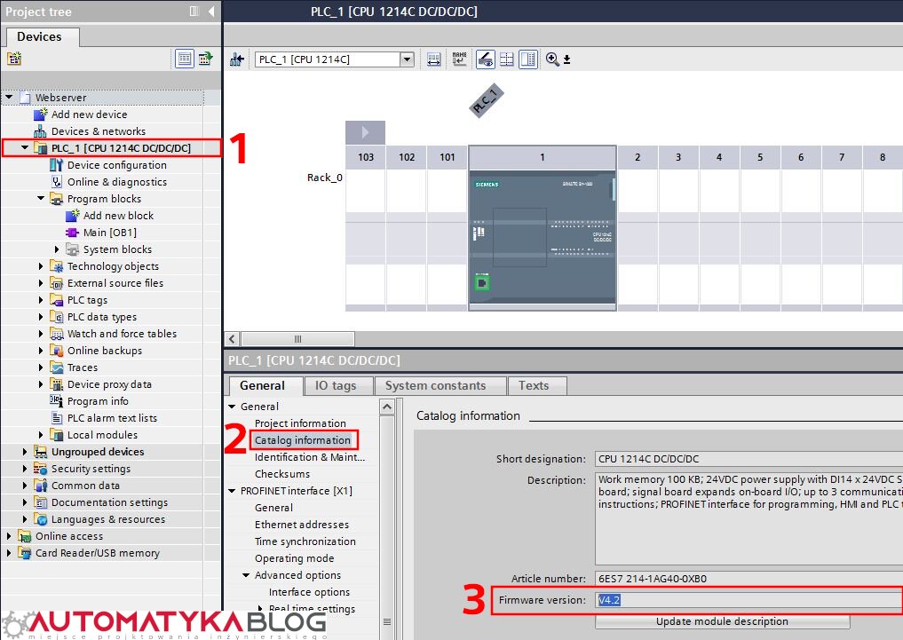Screen dimensions: 903x640
Task: Click the Device configuration icon
Action: point(56,164)
